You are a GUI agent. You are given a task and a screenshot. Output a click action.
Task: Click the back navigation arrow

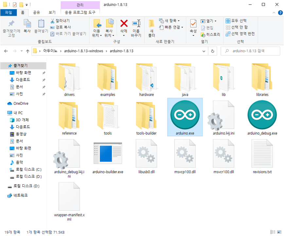click(6, 51)
